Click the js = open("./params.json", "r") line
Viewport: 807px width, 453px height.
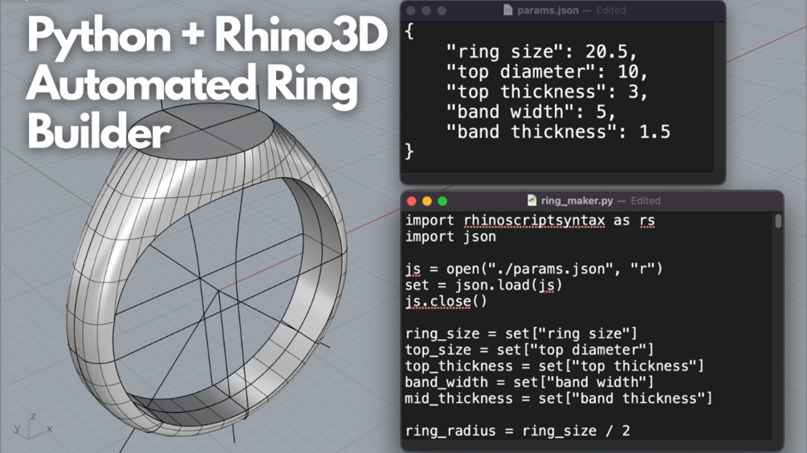pyautogui.click(x=534, y=269)
